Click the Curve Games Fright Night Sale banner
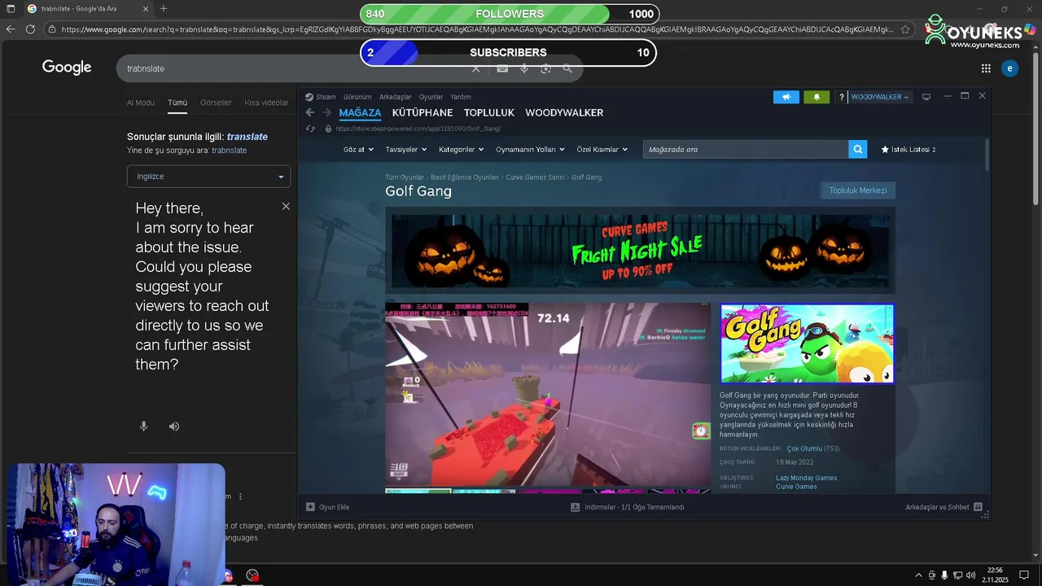The image size is (1042, 586). click(640, 251)
